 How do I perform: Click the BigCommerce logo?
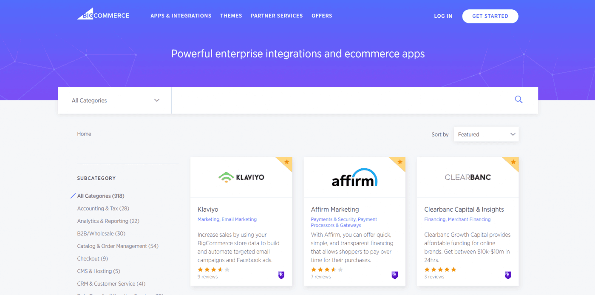[x=103, y=14]
